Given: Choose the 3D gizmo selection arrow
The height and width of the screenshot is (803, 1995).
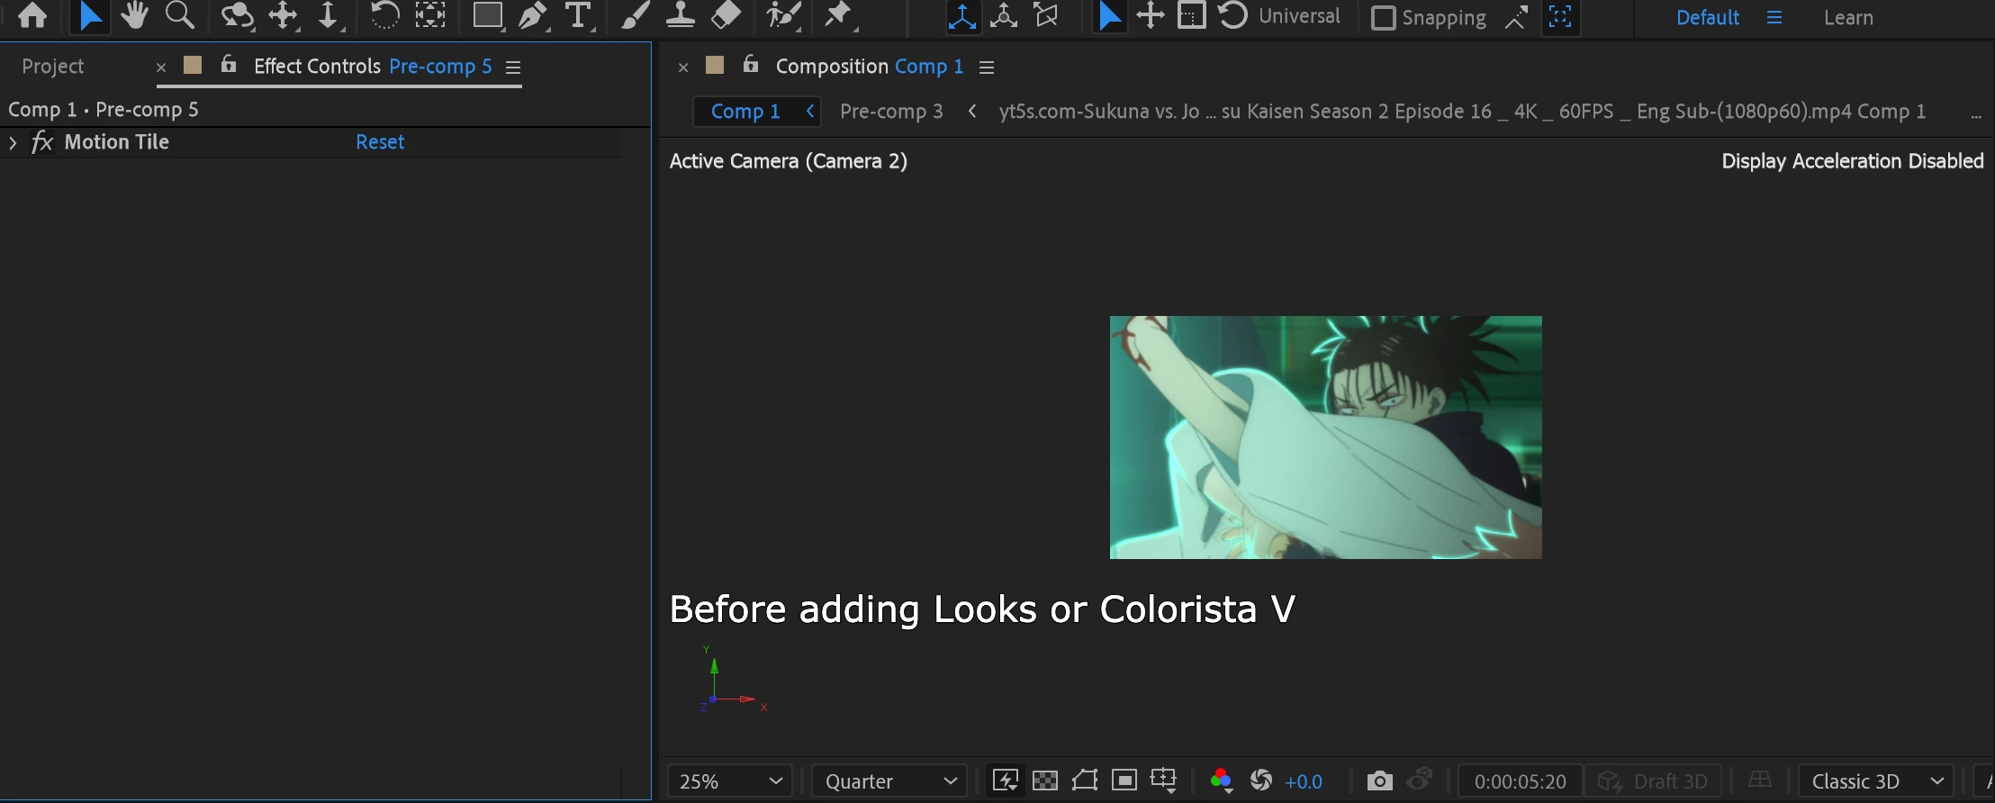Looking at the screenshot, I should [1109, 16].
